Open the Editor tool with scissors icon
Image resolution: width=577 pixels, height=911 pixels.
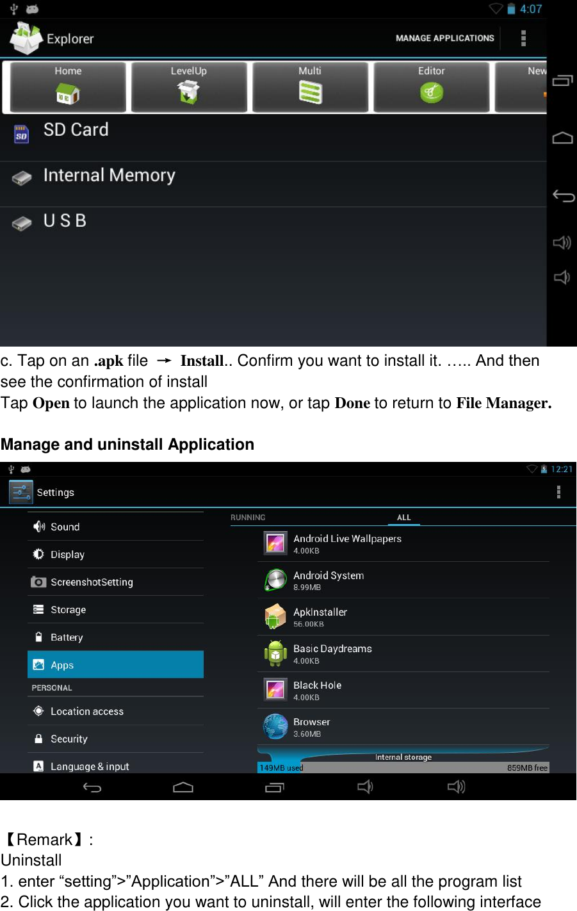click(x=430, y=86)
